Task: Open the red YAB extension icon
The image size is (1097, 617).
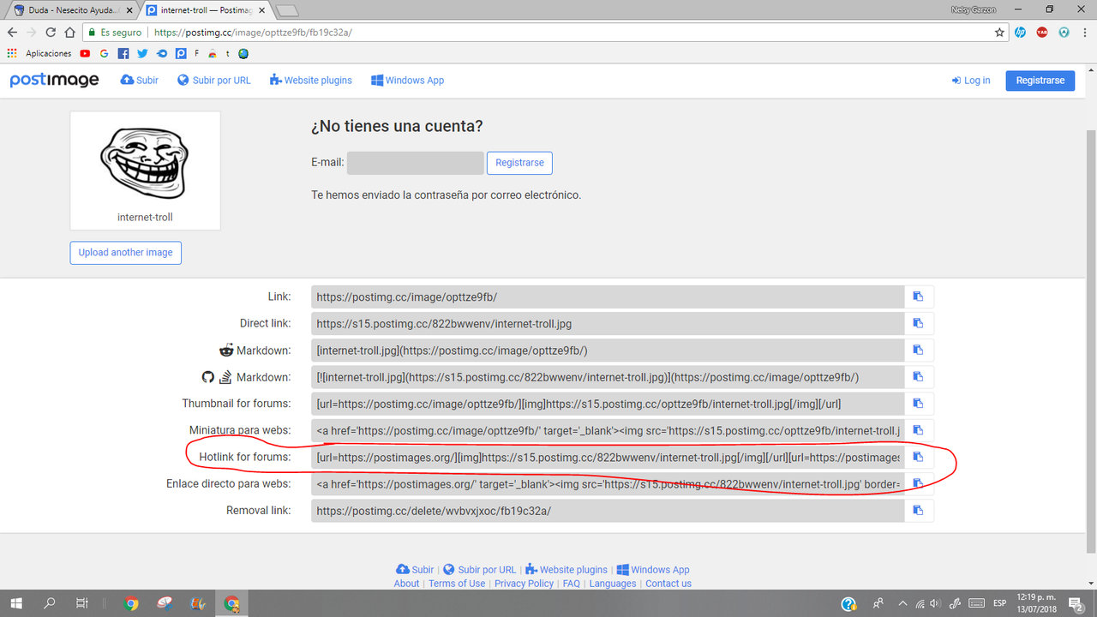Action: [x=1042, y=33]
